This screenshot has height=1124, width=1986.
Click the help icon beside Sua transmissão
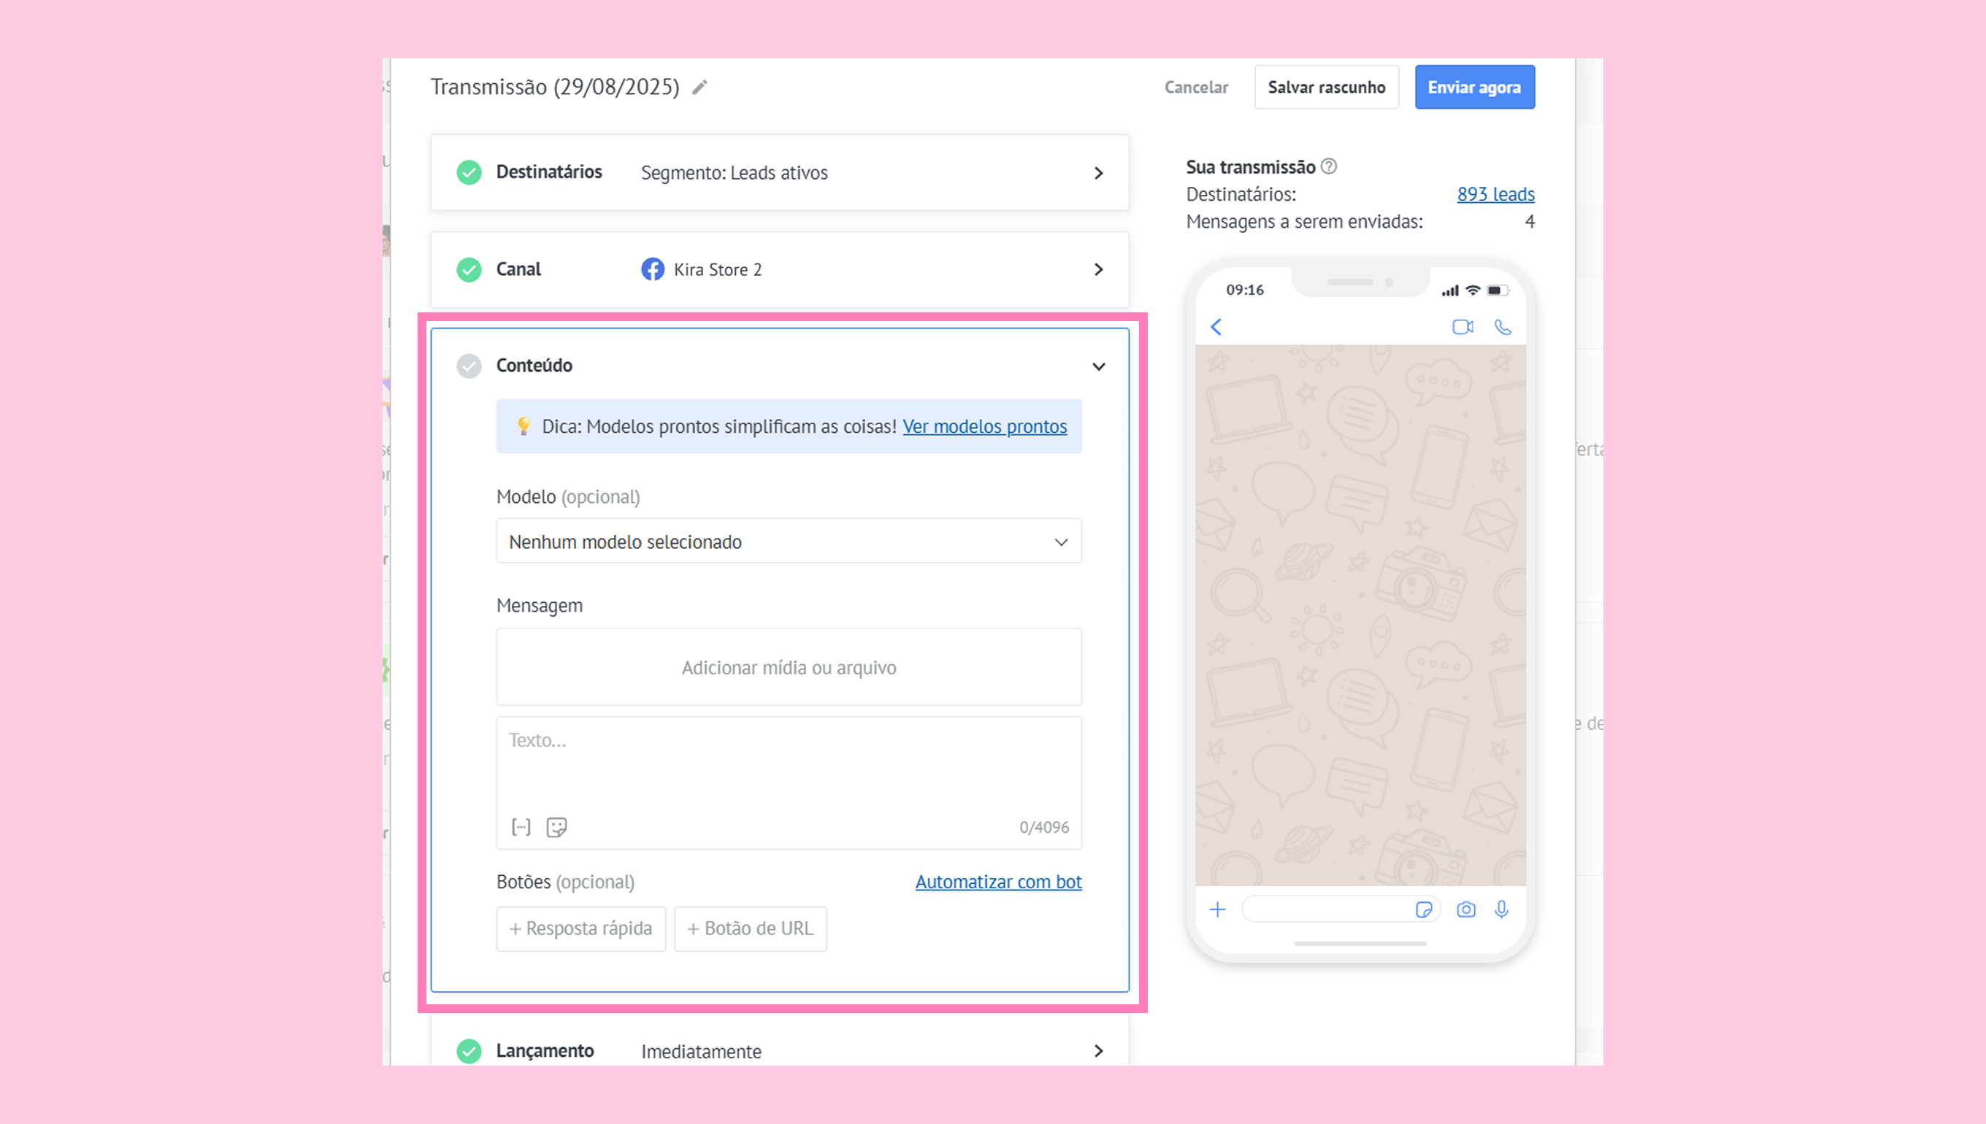(x=1329, y=166)
